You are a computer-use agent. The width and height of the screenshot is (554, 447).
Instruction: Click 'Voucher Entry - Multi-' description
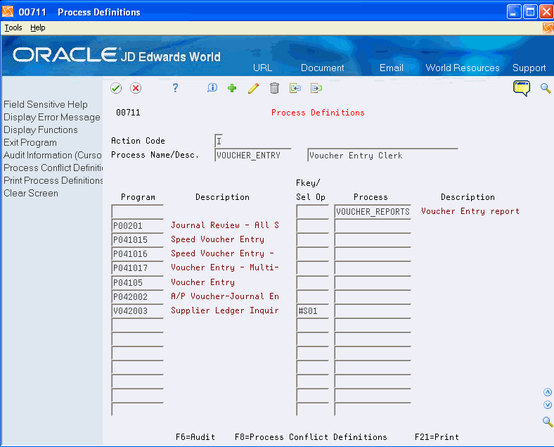point(225,267)
